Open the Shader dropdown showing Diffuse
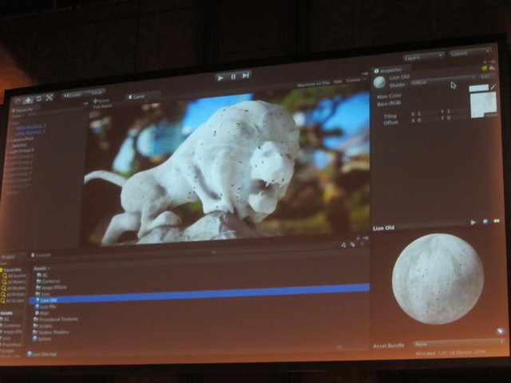The height and width of the screenshot is (383, 511). click(x=442, y=81)
